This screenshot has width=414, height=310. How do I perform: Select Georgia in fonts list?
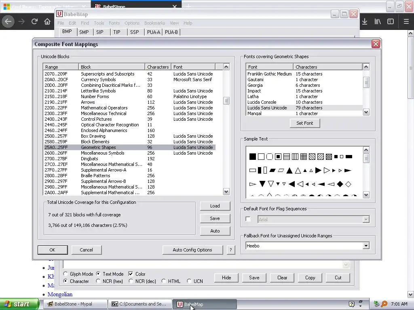[x=304, y=85]
